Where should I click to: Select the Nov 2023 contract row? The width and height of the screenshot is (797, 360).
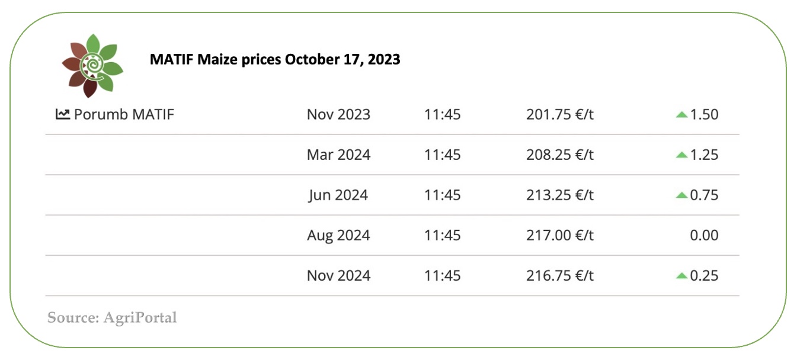(392, 114)
